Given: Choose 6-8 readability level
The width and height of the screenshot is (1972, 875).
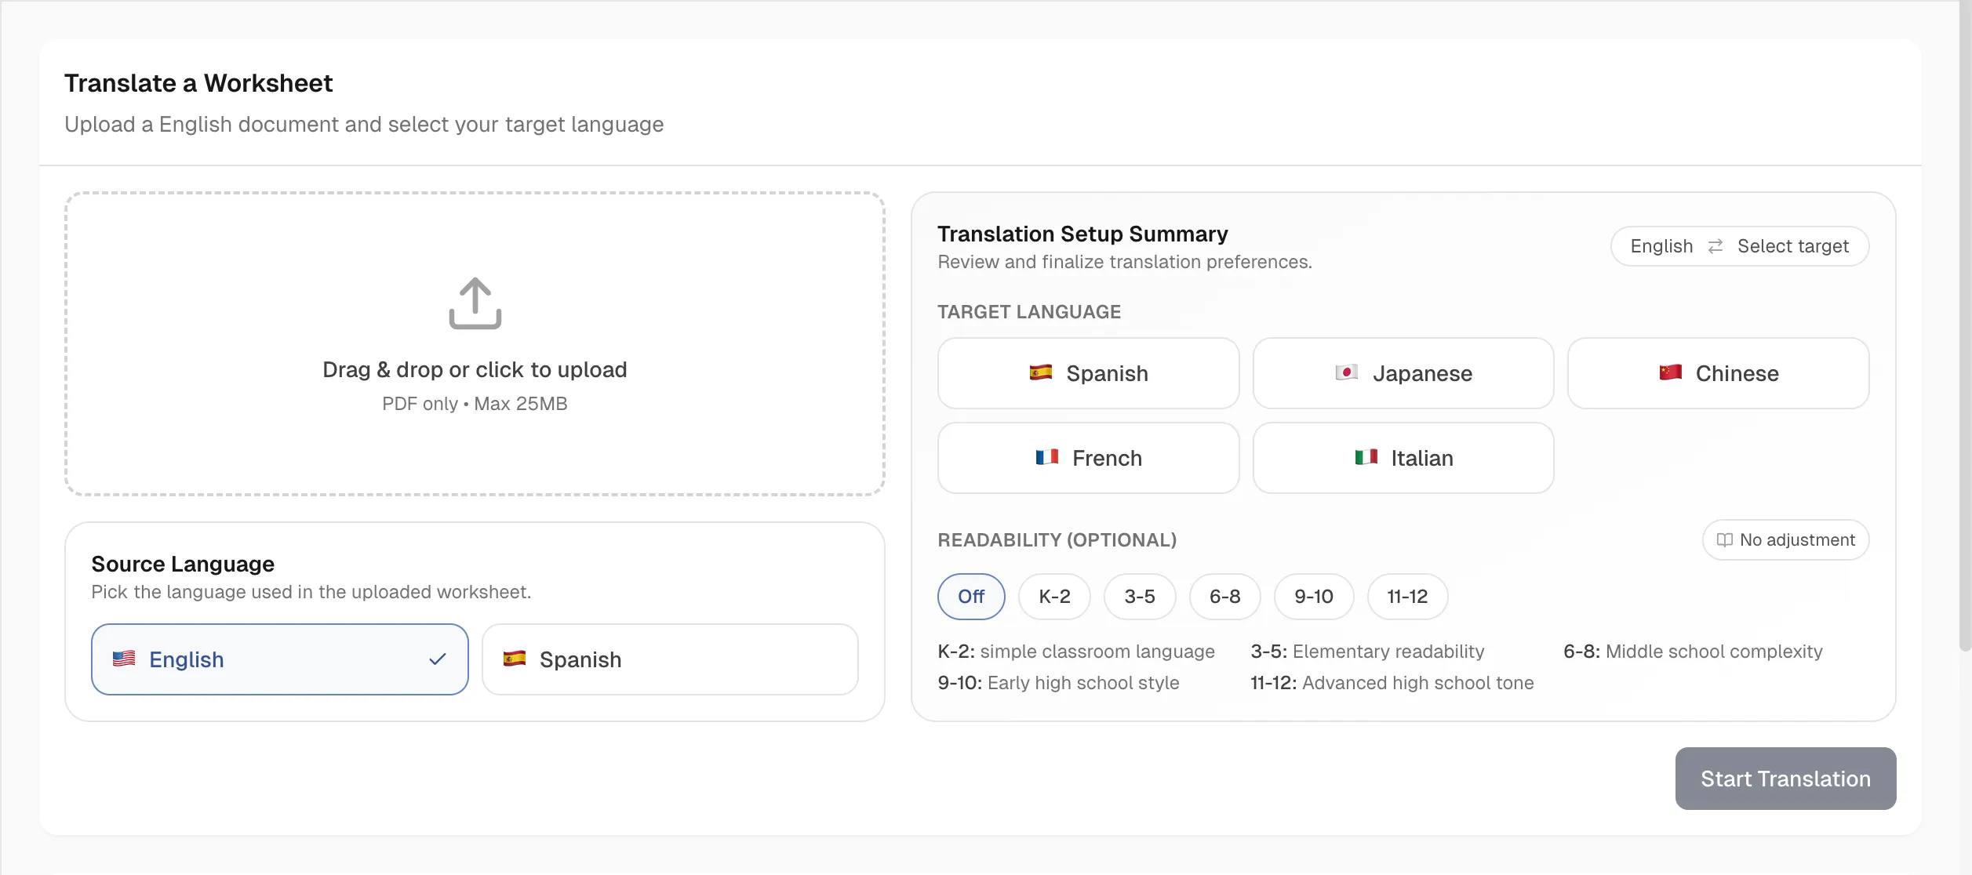Looking at the screenshot, I should [1224, 597].
